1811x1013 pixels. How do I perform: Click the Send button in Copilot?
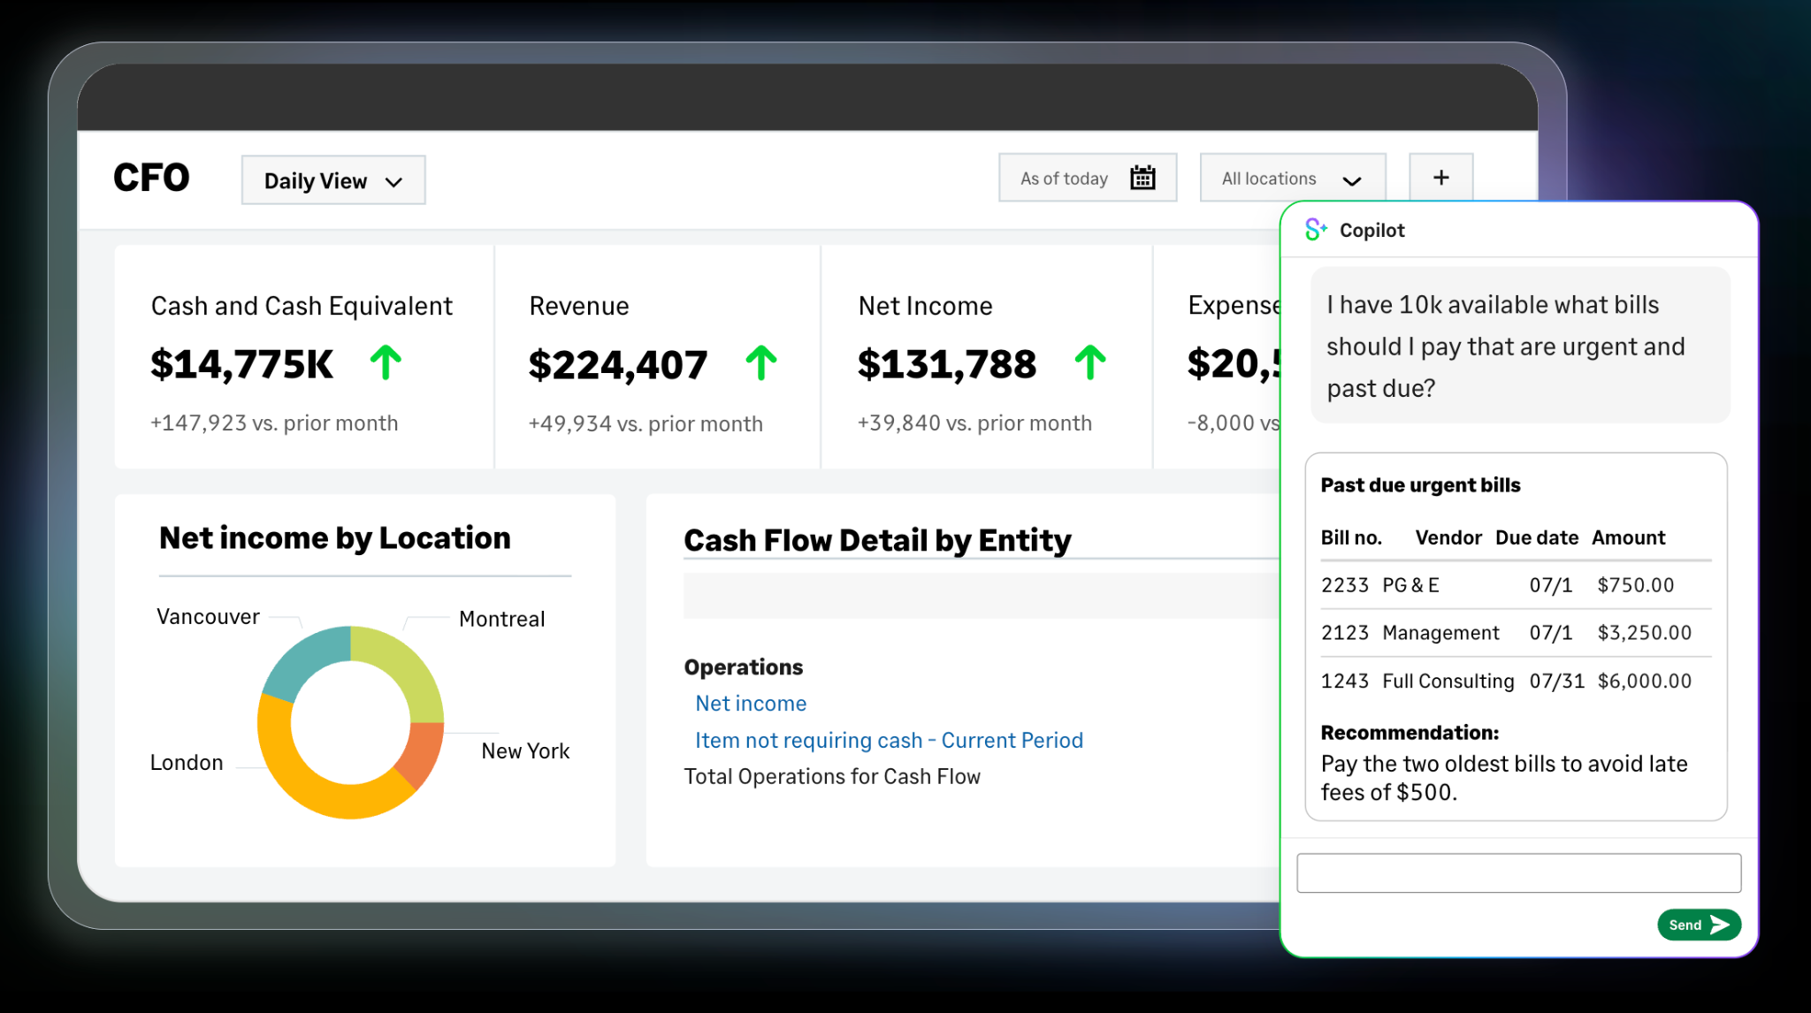click(x=1699, y=925)
